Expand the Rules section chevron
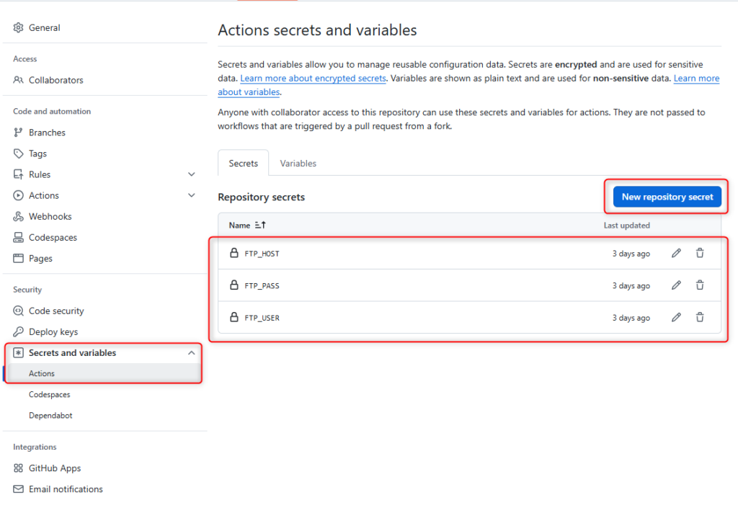 (192, 174)
